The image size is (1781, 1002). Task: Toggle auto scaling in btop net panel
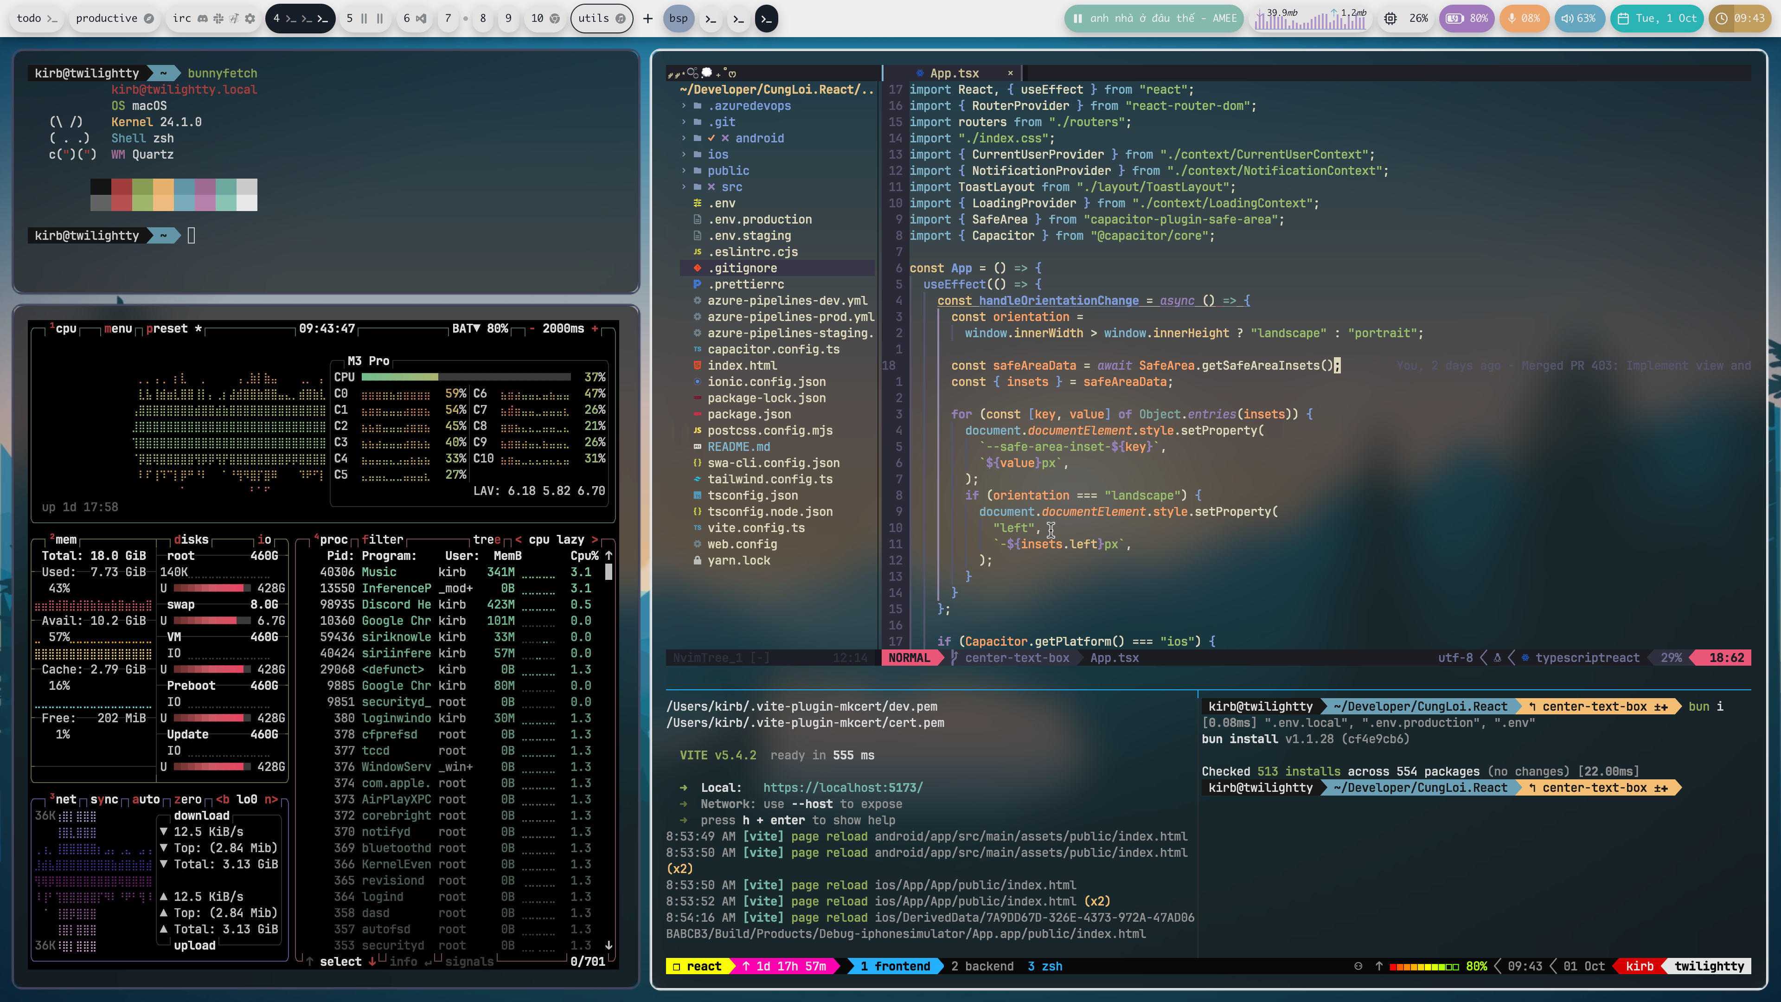click(x=146, y=799)
